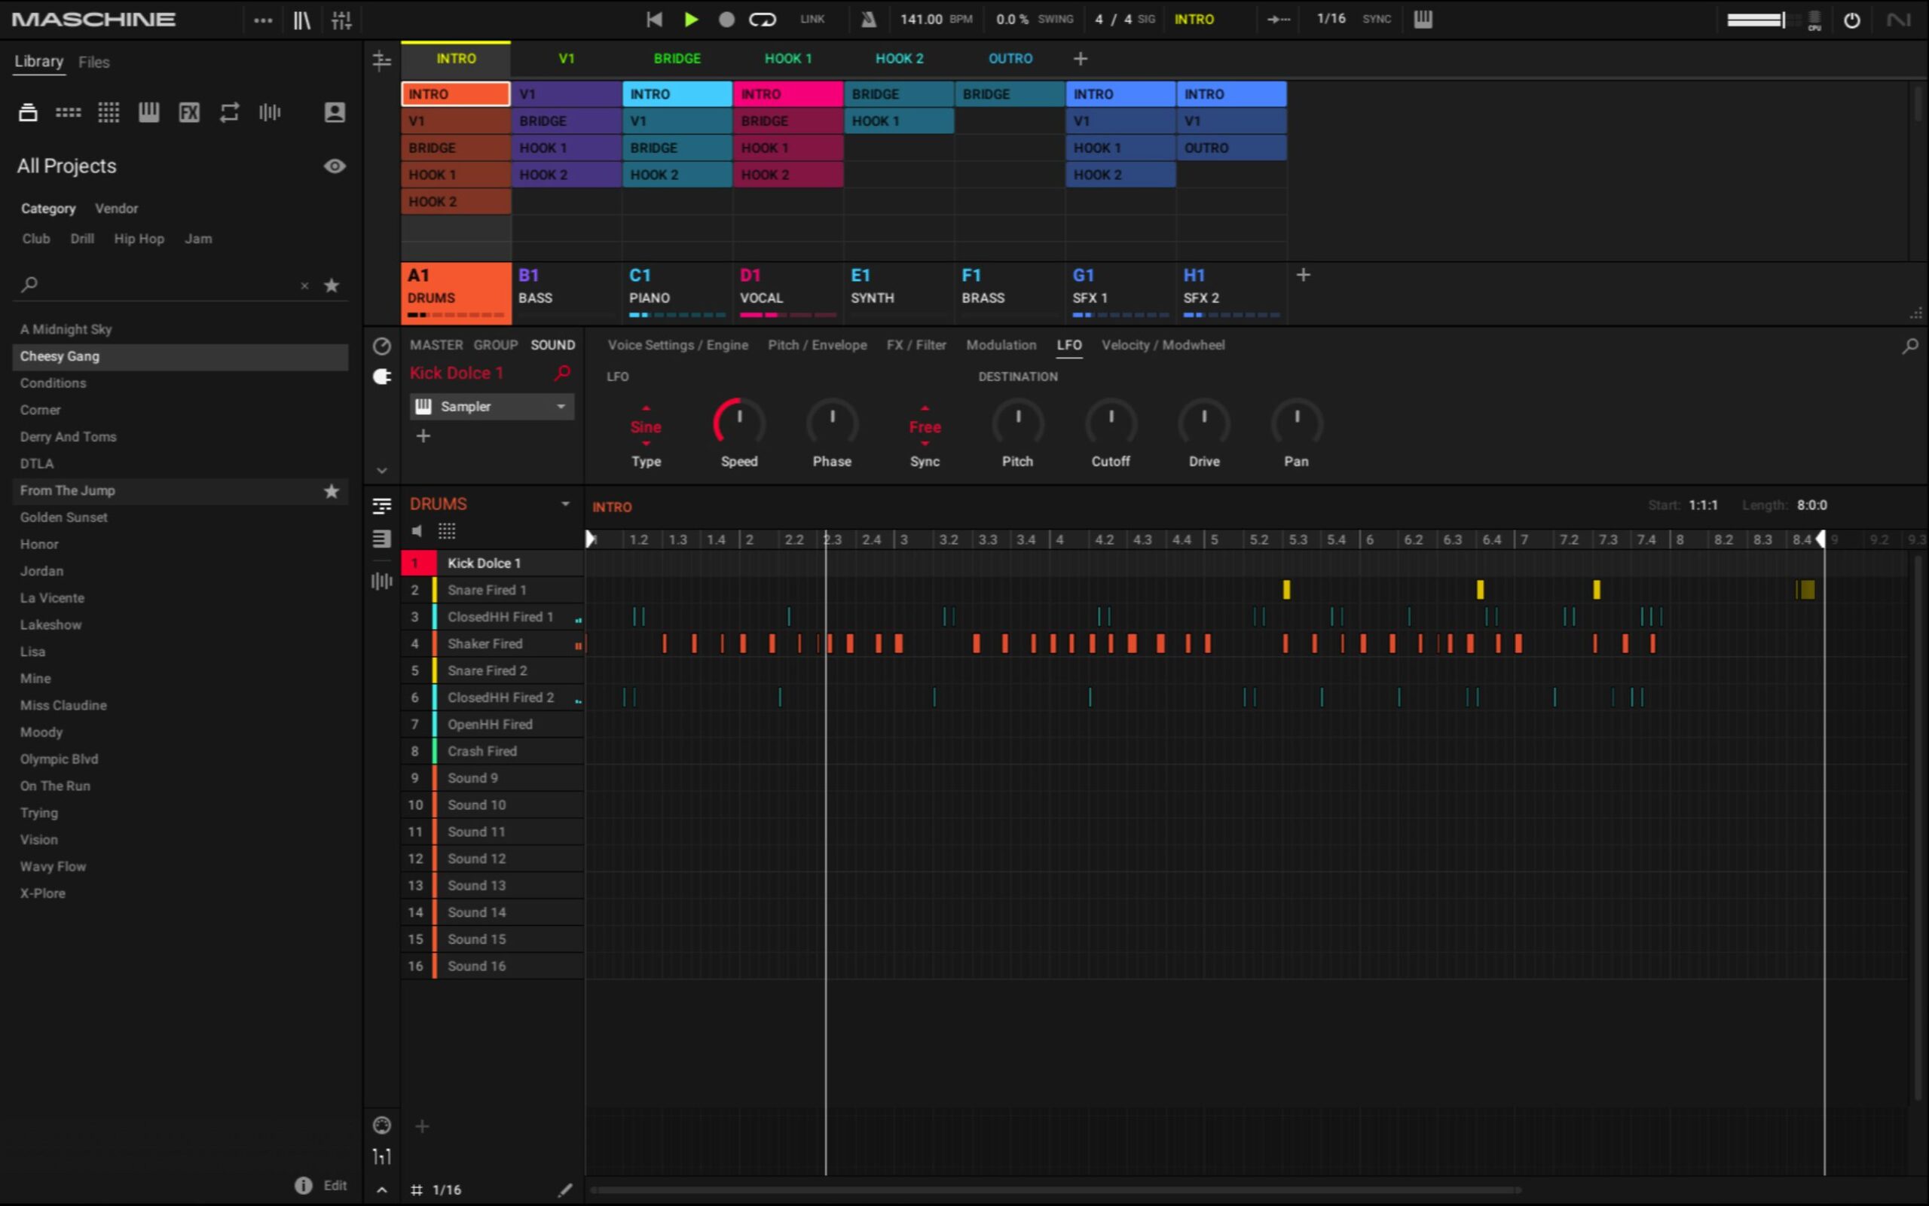Toggle the loop button in transport
Screen dimensions: 1929x1206
(x=762, y=19)
